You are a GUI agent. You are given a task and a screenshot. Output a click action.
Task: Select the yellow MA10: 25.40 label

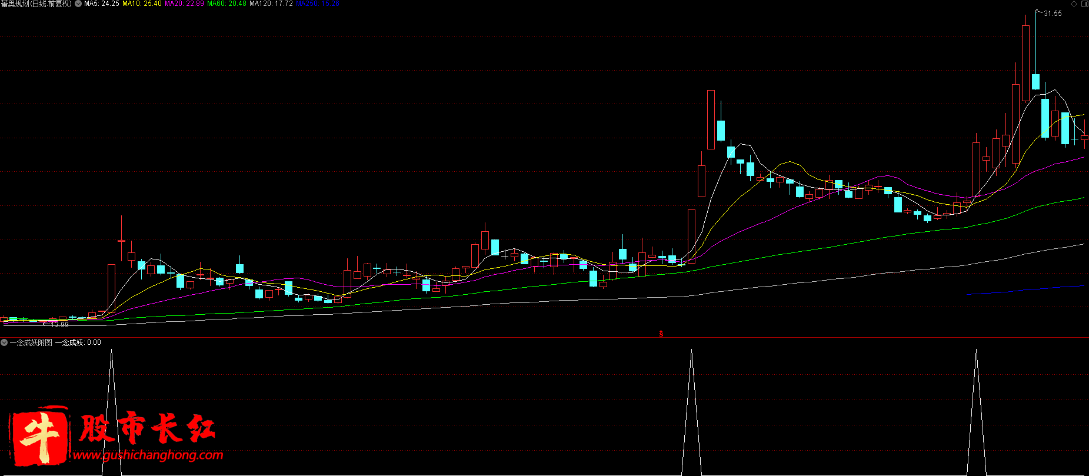tap(142, 4)
